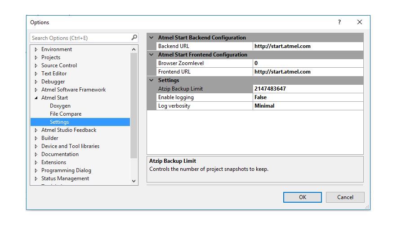Collapse Atmel Start Backend Configuration section
The image size is (397, 226).
point(151,38)
